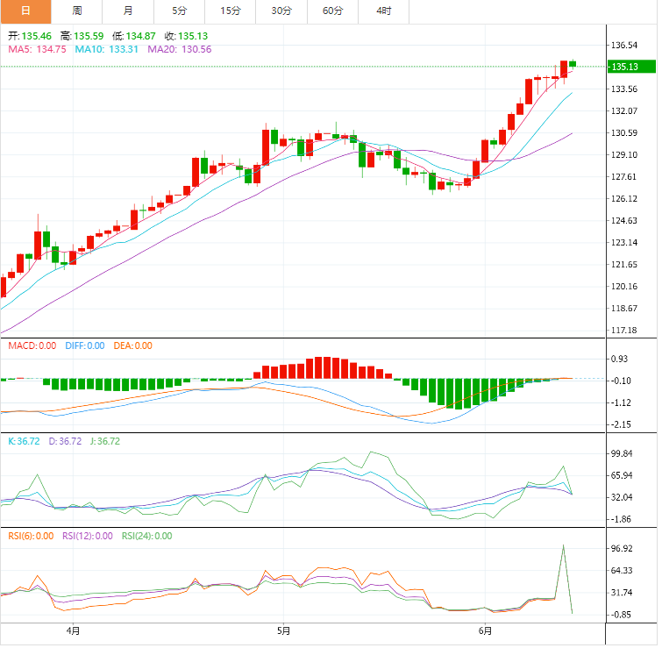Click the 6月 date axis marker
Viewport: 662px width, 648px height.
(x=483, y=630)
